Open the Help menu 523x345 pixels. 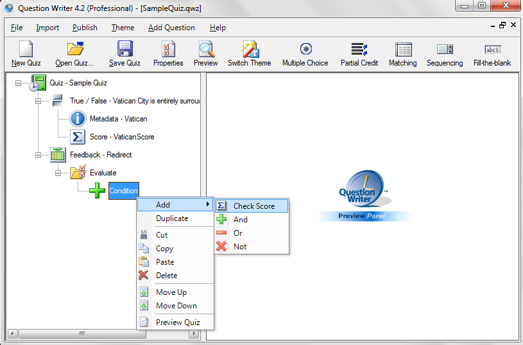[x=218, y=28]
